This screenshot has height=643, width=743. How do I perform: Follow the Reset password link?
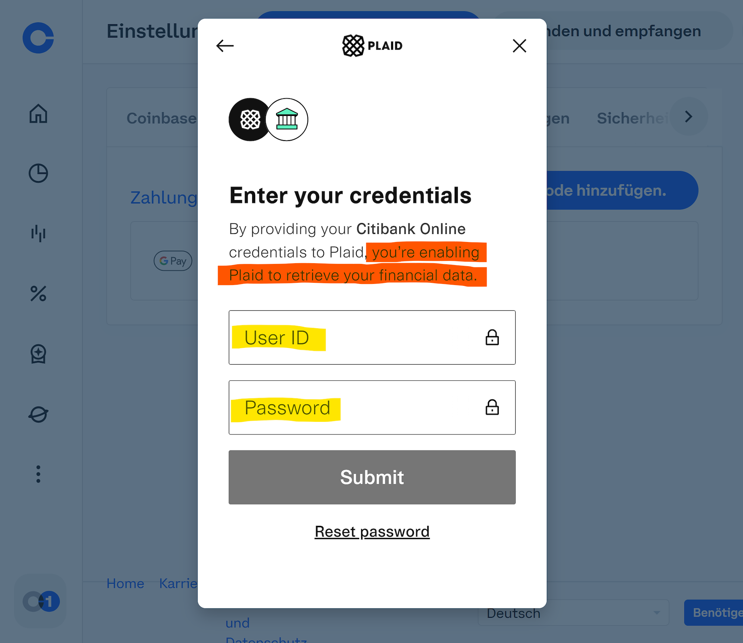(372, 531)
